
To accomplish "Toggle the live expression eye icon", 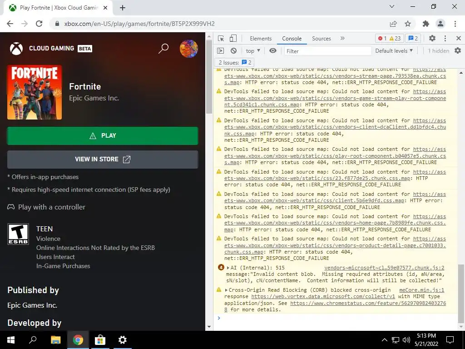I will pos(273,51).
